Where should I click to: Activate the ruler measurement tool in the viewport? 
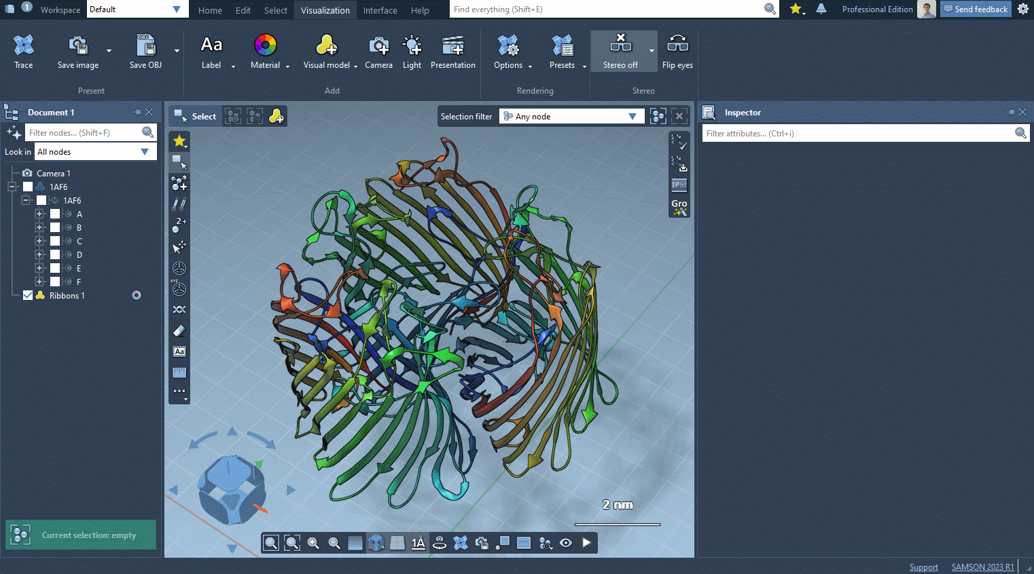179,372
